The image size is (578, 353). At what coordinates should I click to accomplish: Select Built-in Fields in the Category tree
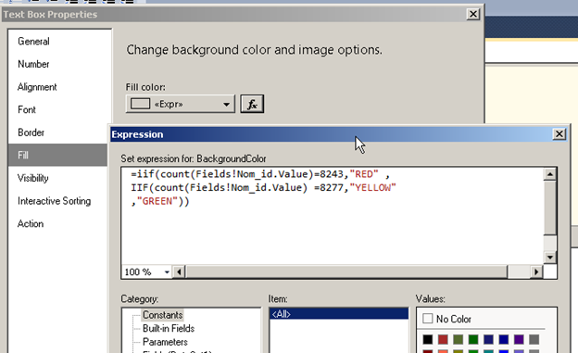(x=169, y=328)
